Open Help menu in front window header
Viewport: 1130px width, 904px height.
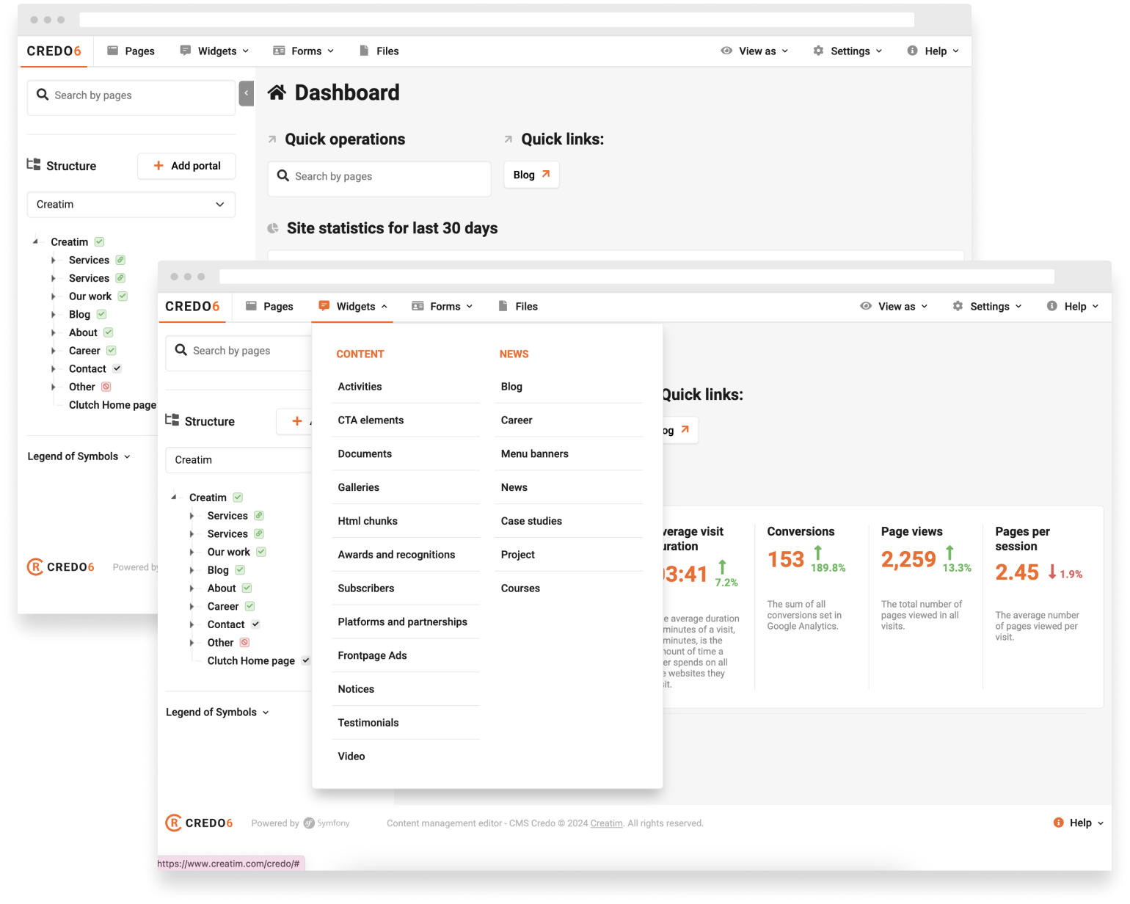pyautogui.click(x=1072, y=306)
